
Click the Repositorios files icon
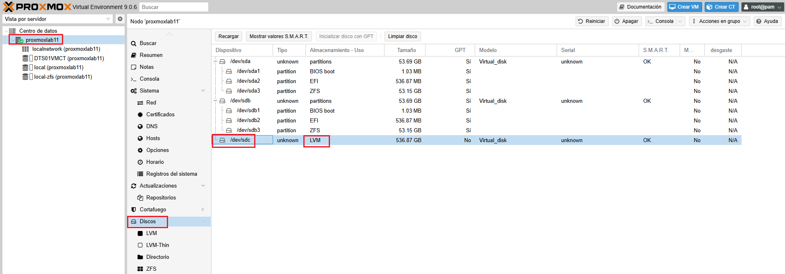tap(140, 198)
